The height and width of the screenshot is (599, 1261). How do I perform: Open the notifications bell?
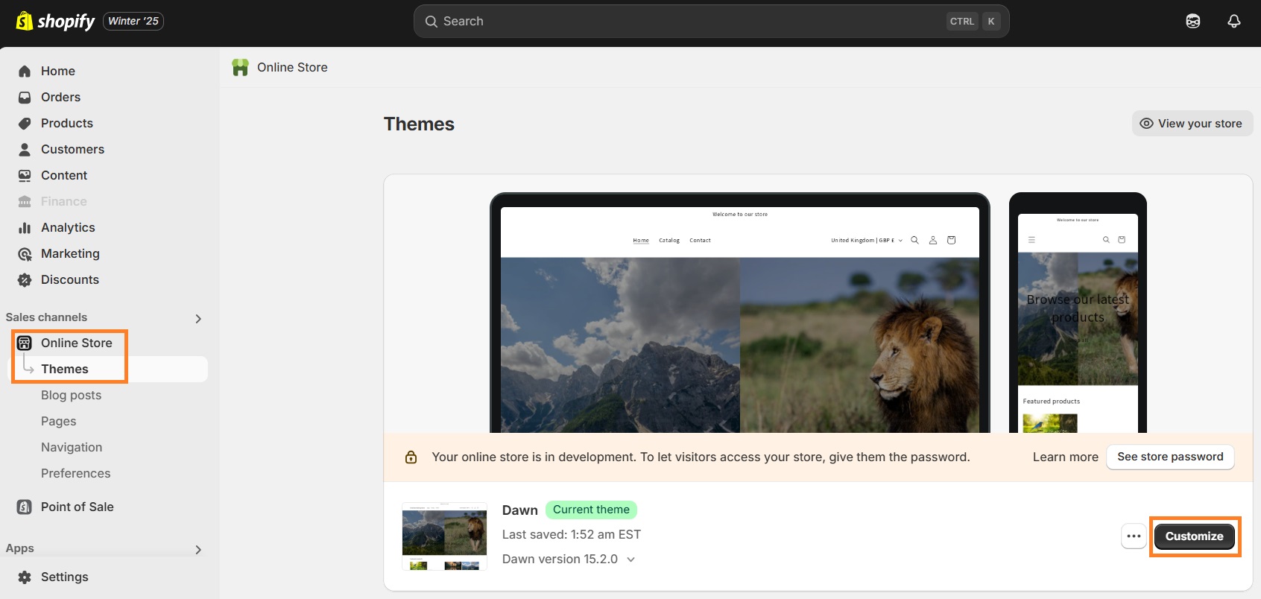pos(1234,22)
